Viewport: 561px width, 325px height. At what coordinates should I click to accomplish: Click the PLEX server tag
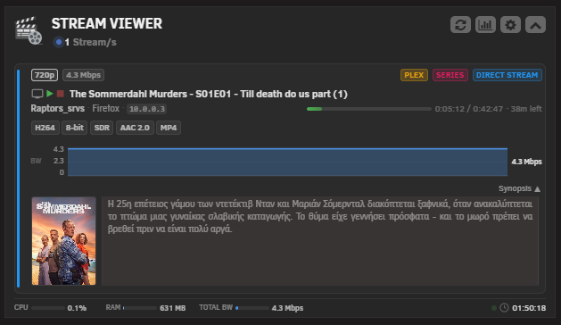click(414, 75)
